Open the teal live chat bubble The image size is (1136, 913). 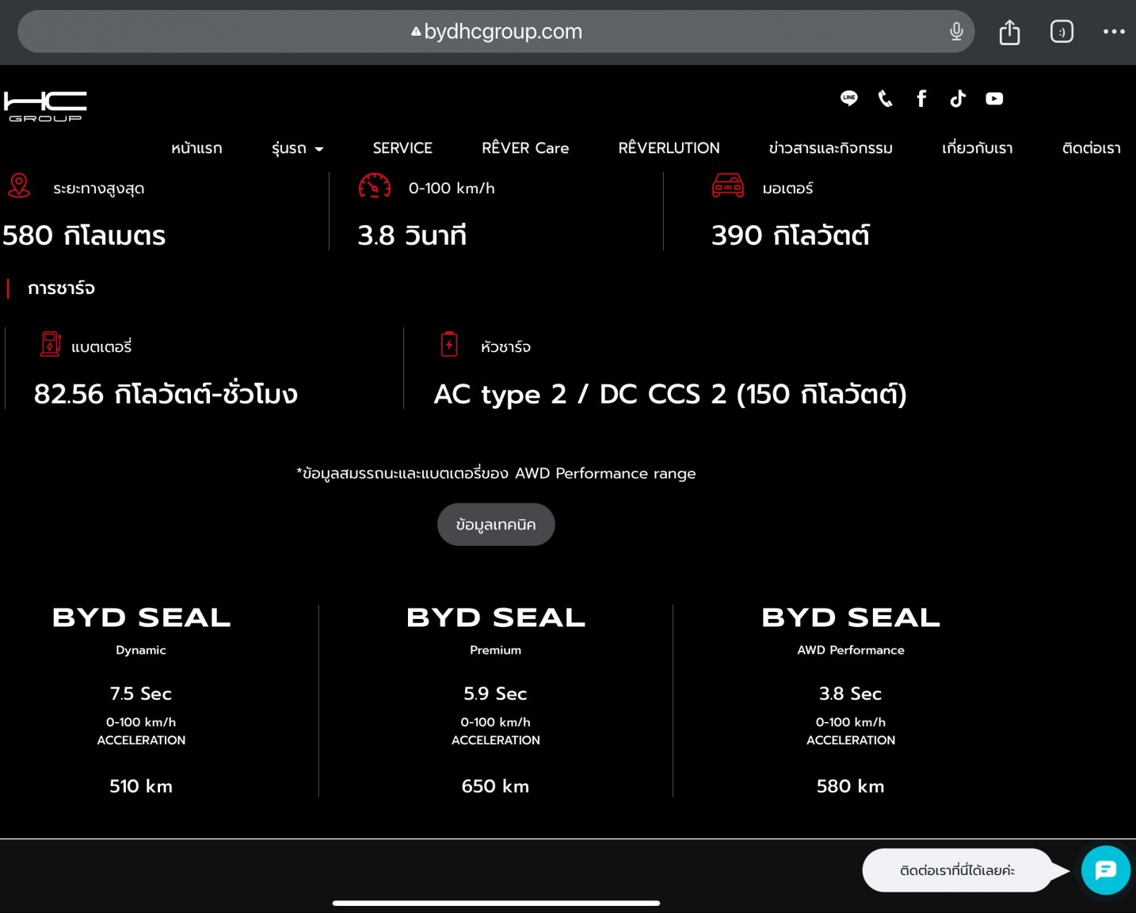pos(1106,870)
